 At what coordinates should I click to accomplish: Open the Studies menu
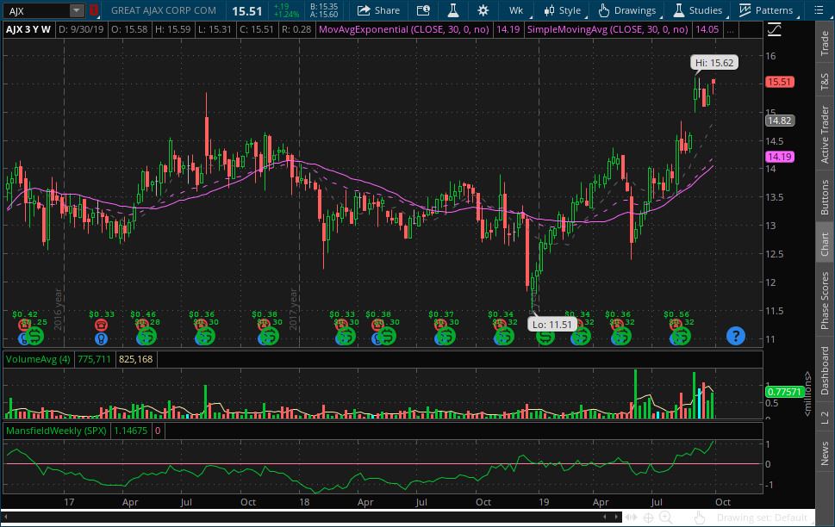(x=698, y=10)
